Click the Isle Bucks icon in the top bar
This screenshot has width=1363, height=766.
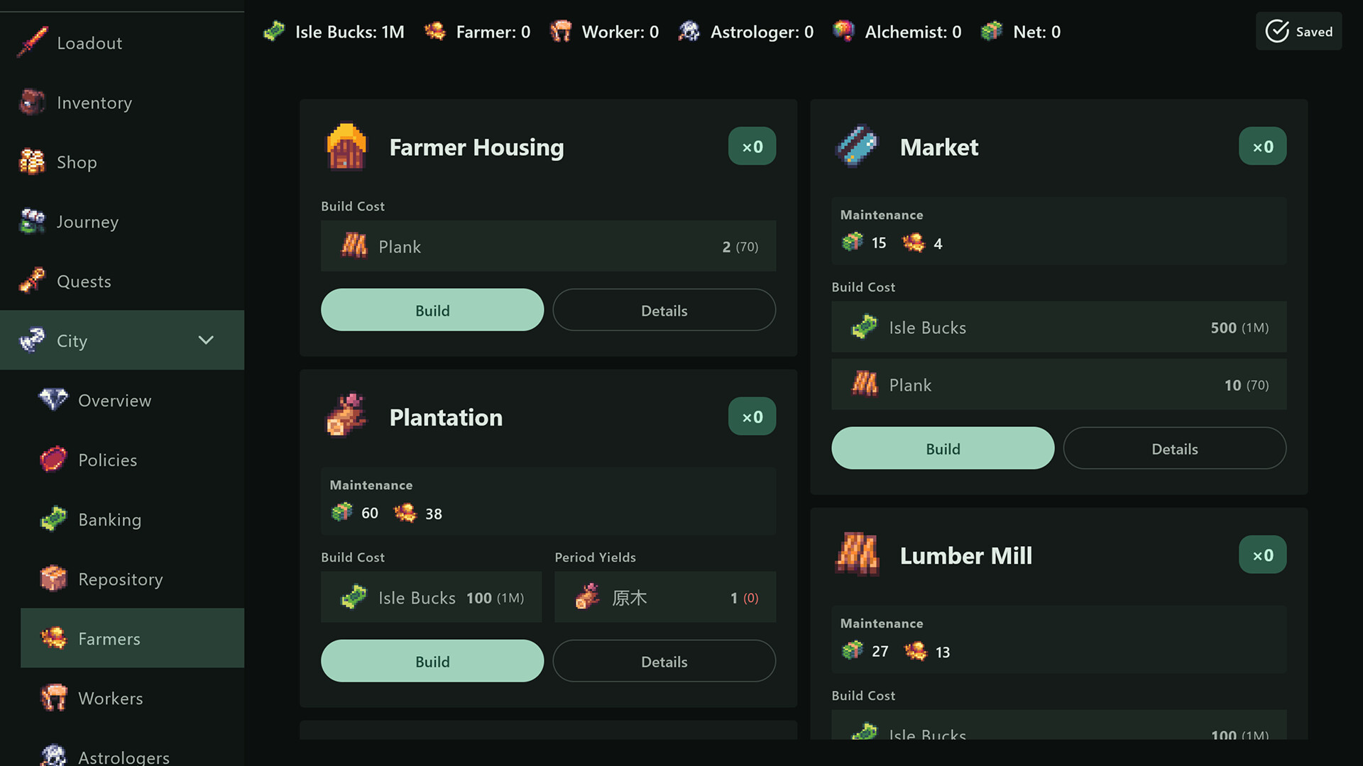click(x=274, y=31)
